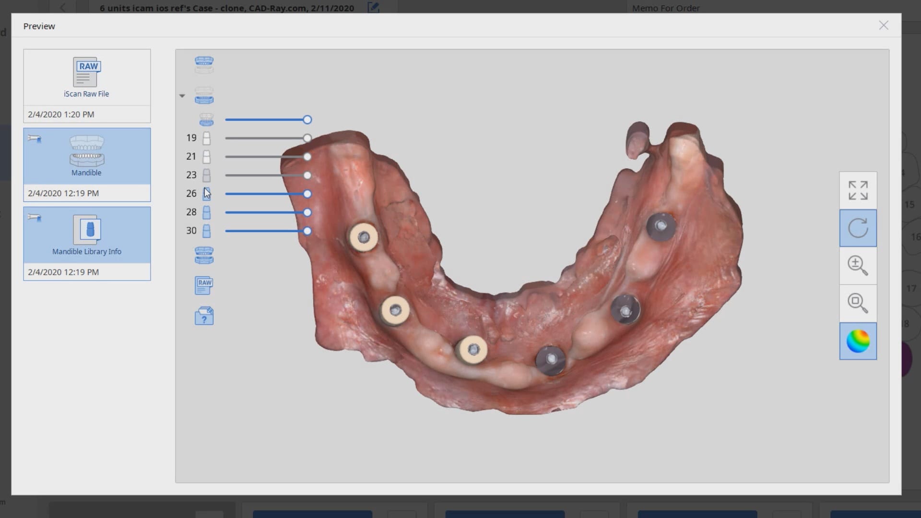
Task: Toggle visibility of tooth 23 scanbody
Action: (206, 175)
